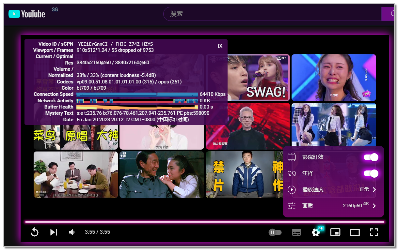Open the 脑力能变现 suggested video thumbnail
The image size is (398, 250).
pyautogui.click(x=248, y=126)
